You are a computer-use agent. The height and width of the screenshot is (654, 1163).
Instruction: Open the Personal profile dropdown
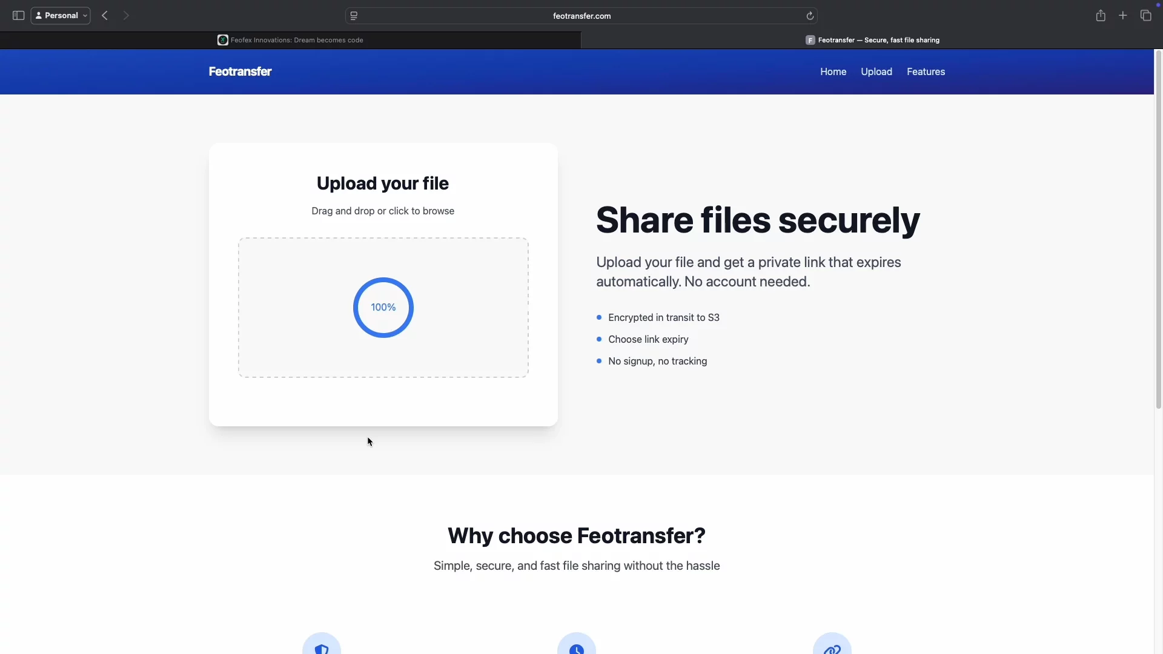pyautogui.click(x=60, y=15)
